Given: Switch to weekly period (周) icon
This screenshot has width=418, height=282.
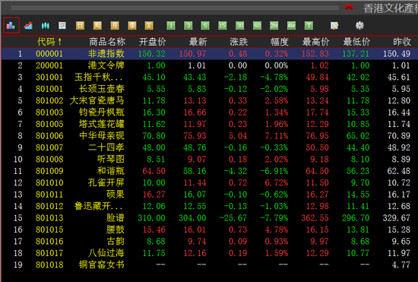Looking at the screenshot, I should [x=97, y=25].
